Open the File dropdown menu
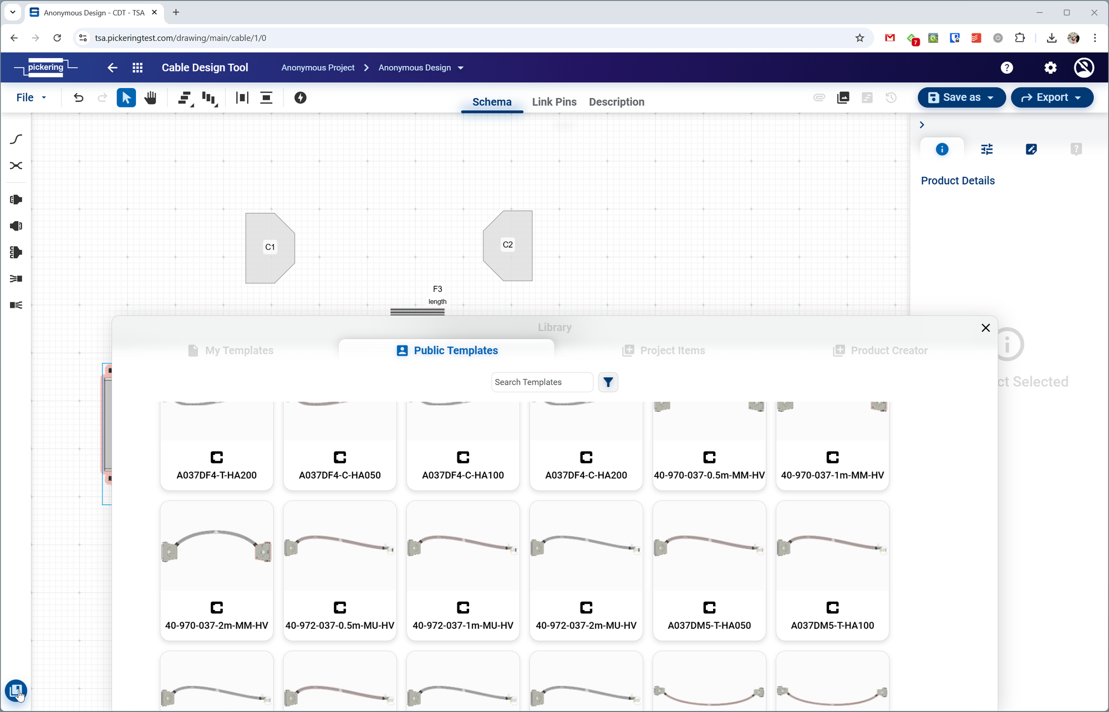Viewport: 1109px width, 712px height. point(31,98)
